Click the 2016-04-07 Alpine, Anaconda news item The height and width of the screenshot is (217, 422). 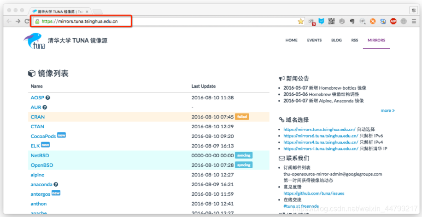(x=323, y=101)
